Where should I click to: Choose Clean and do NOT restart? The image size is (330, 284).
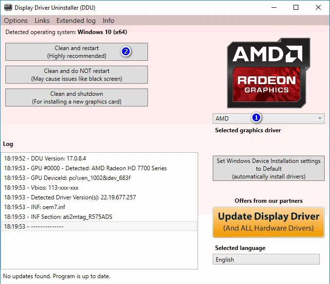pyautogui.click(x=76, y=75)
